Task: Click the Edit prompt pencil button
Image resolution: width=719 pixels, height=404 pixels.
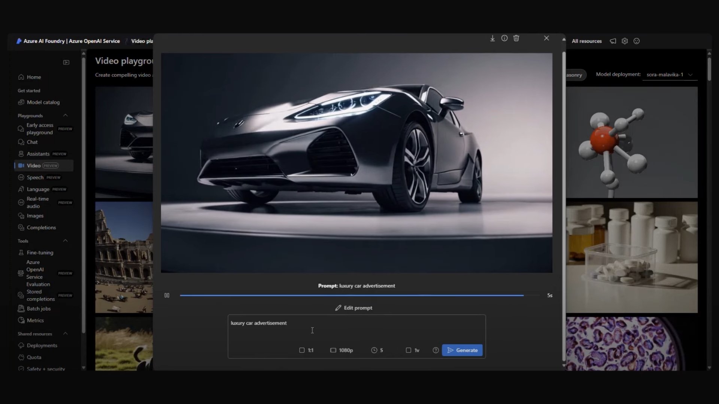Action: 354,308
